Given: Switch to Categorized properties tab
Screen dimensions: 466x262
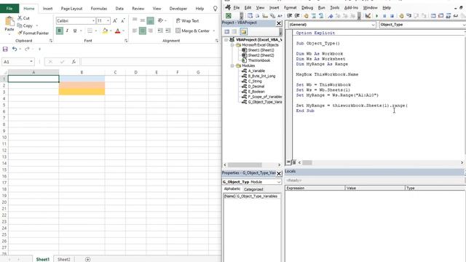Looking at the screenshot, I should coord(253,189).
